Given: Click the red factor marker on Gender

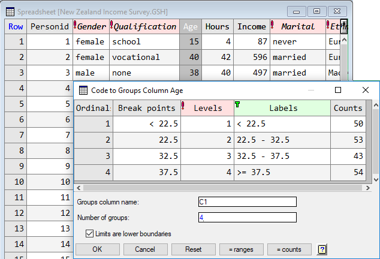Looking at the screenshot, I should tap(75, 25).
